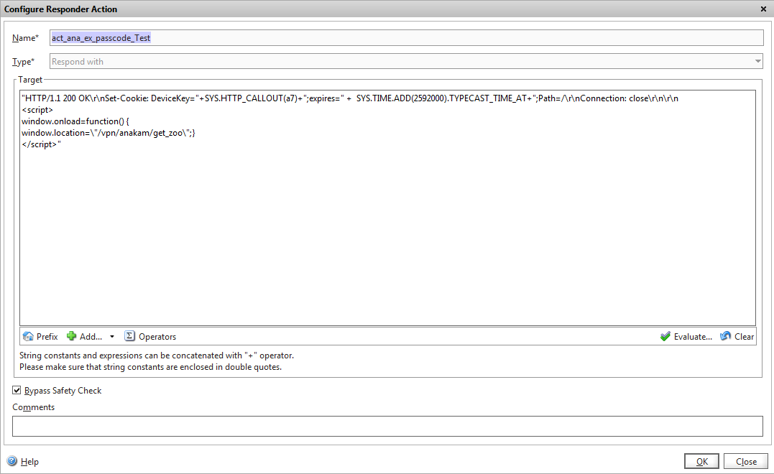
Task: Toggle the Bypass Safety Check checkbox
Action: coord(17,391)
